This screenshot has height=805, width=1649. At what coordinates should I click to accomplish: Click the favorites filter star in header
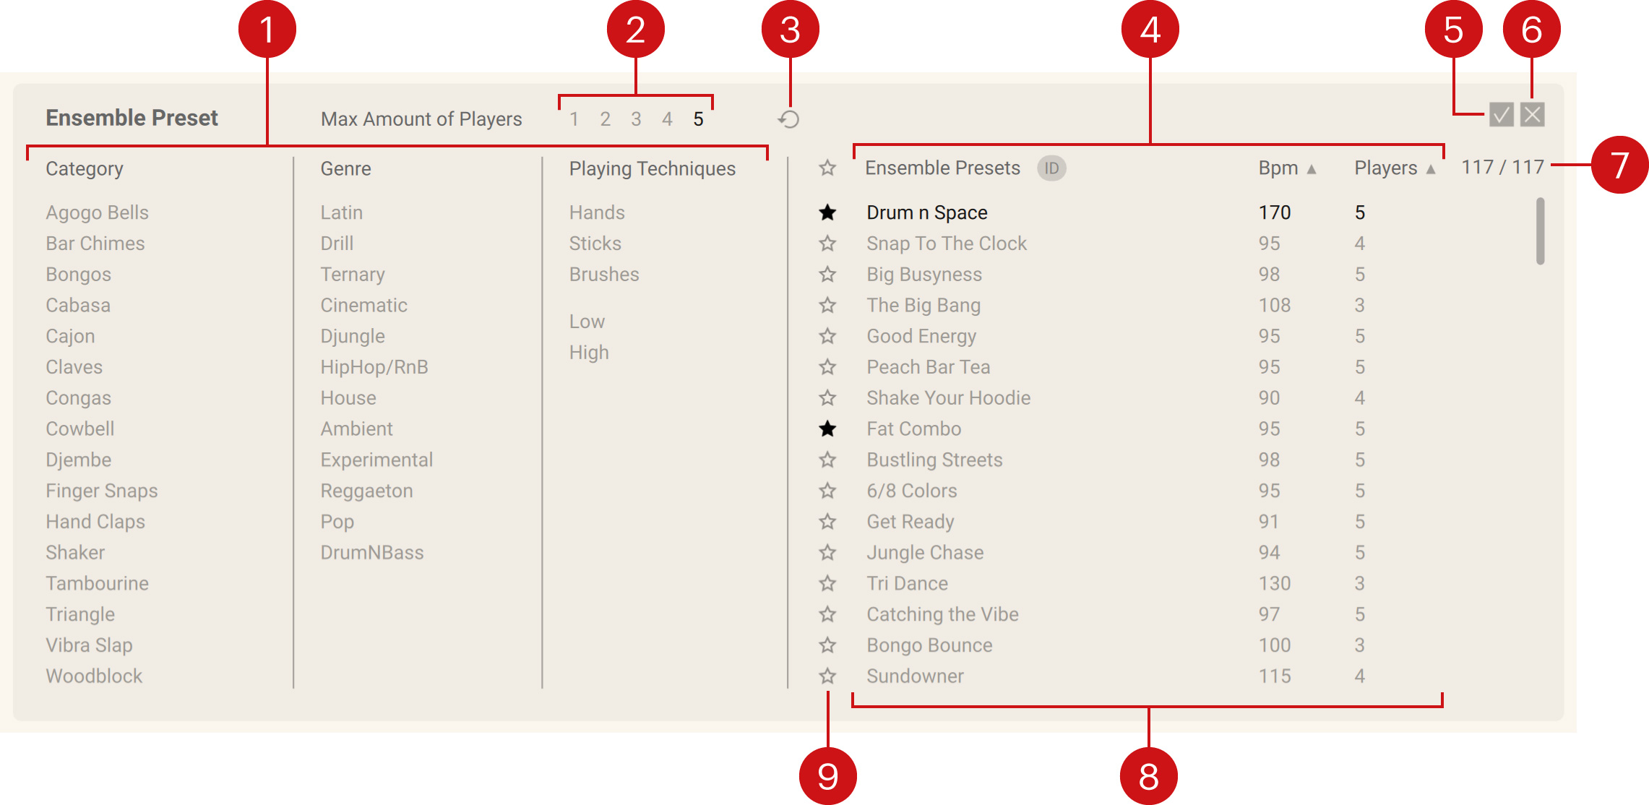[827, 168]
